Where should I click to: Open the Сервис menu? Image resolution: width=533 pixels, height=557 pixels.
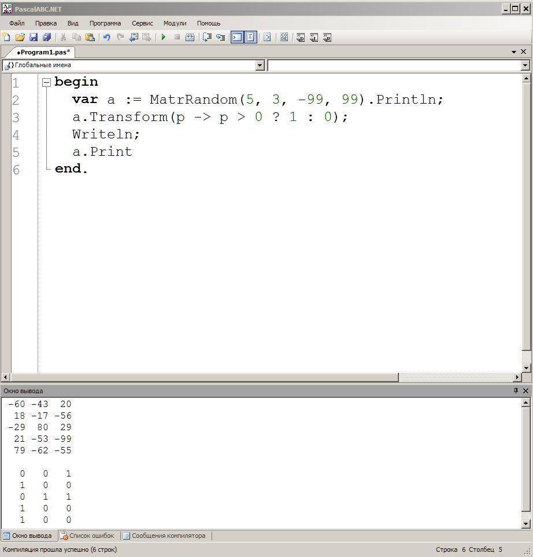(142, 23)
